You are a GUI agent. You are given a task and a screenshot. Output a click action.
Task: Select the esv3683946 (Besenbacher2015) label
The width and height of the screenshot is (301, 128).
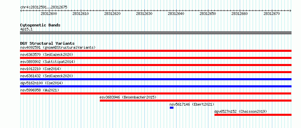click(128, 97)
